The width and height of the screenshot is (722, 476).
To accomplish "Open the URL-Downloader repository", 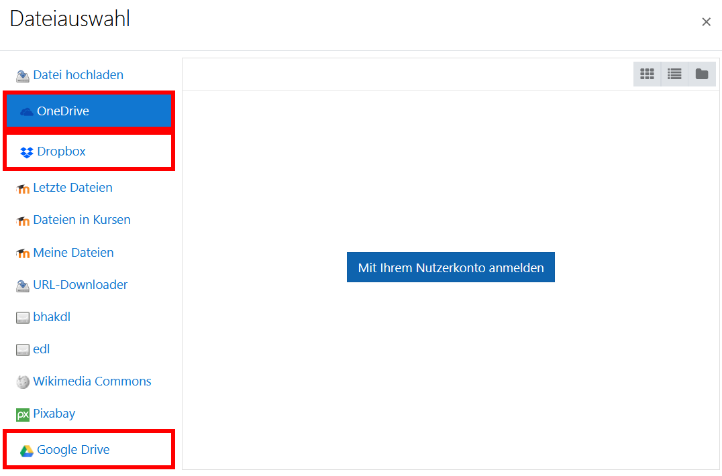I will point(81,284).
